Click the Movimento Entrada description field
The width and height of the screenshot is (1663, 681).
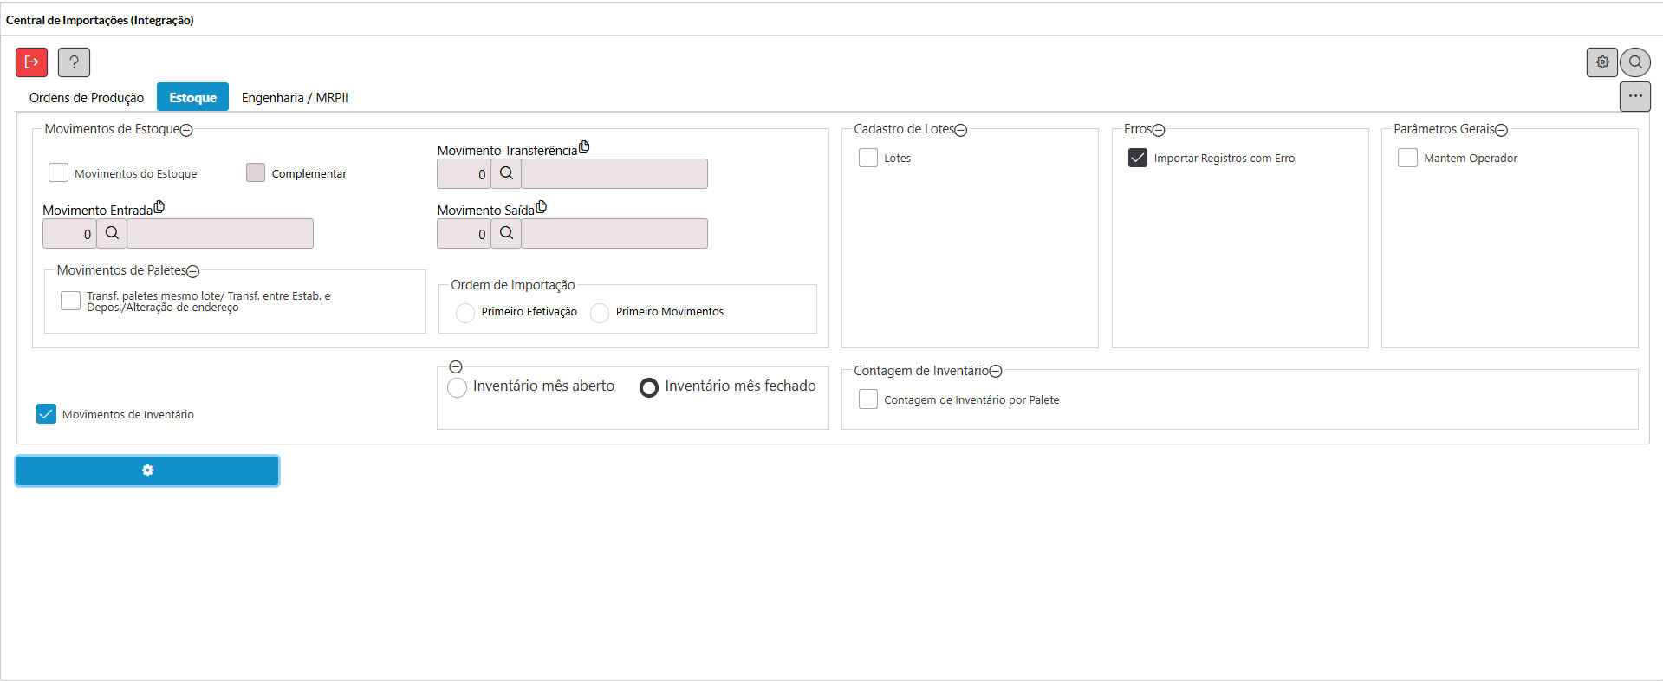coord(220,234)
